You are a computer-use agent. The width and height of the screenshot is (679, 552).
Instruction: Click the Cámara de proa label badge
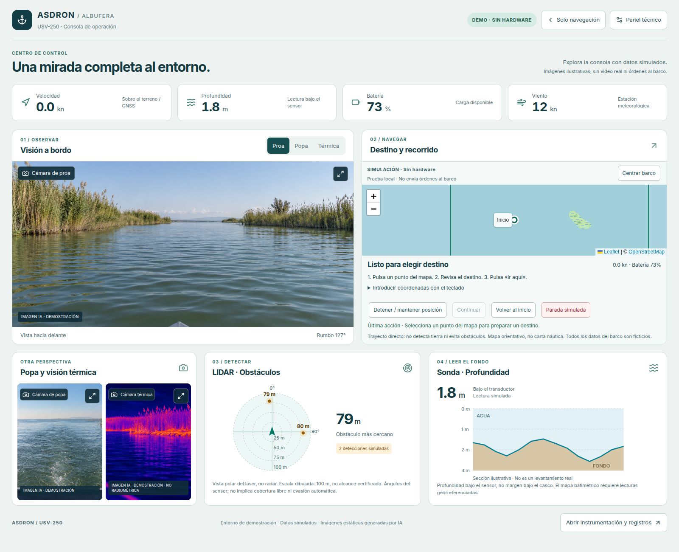point(46,173)
